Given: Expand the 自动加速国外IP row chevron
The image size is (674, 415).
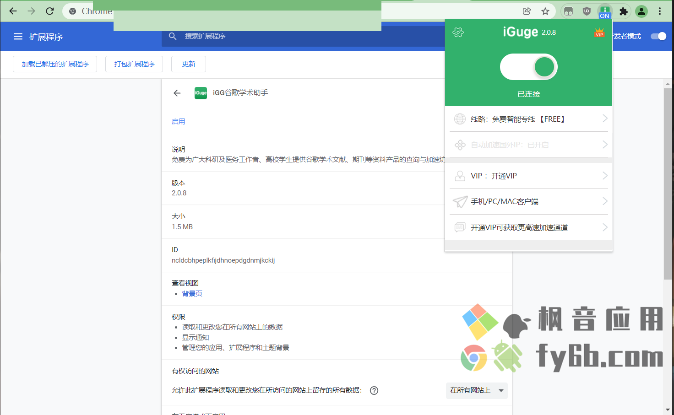Looking at the screenshot, I should (605, 145).
